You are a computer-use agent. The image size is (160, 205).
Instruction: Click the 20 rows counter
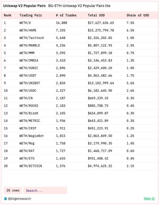(x=13, y=191)
